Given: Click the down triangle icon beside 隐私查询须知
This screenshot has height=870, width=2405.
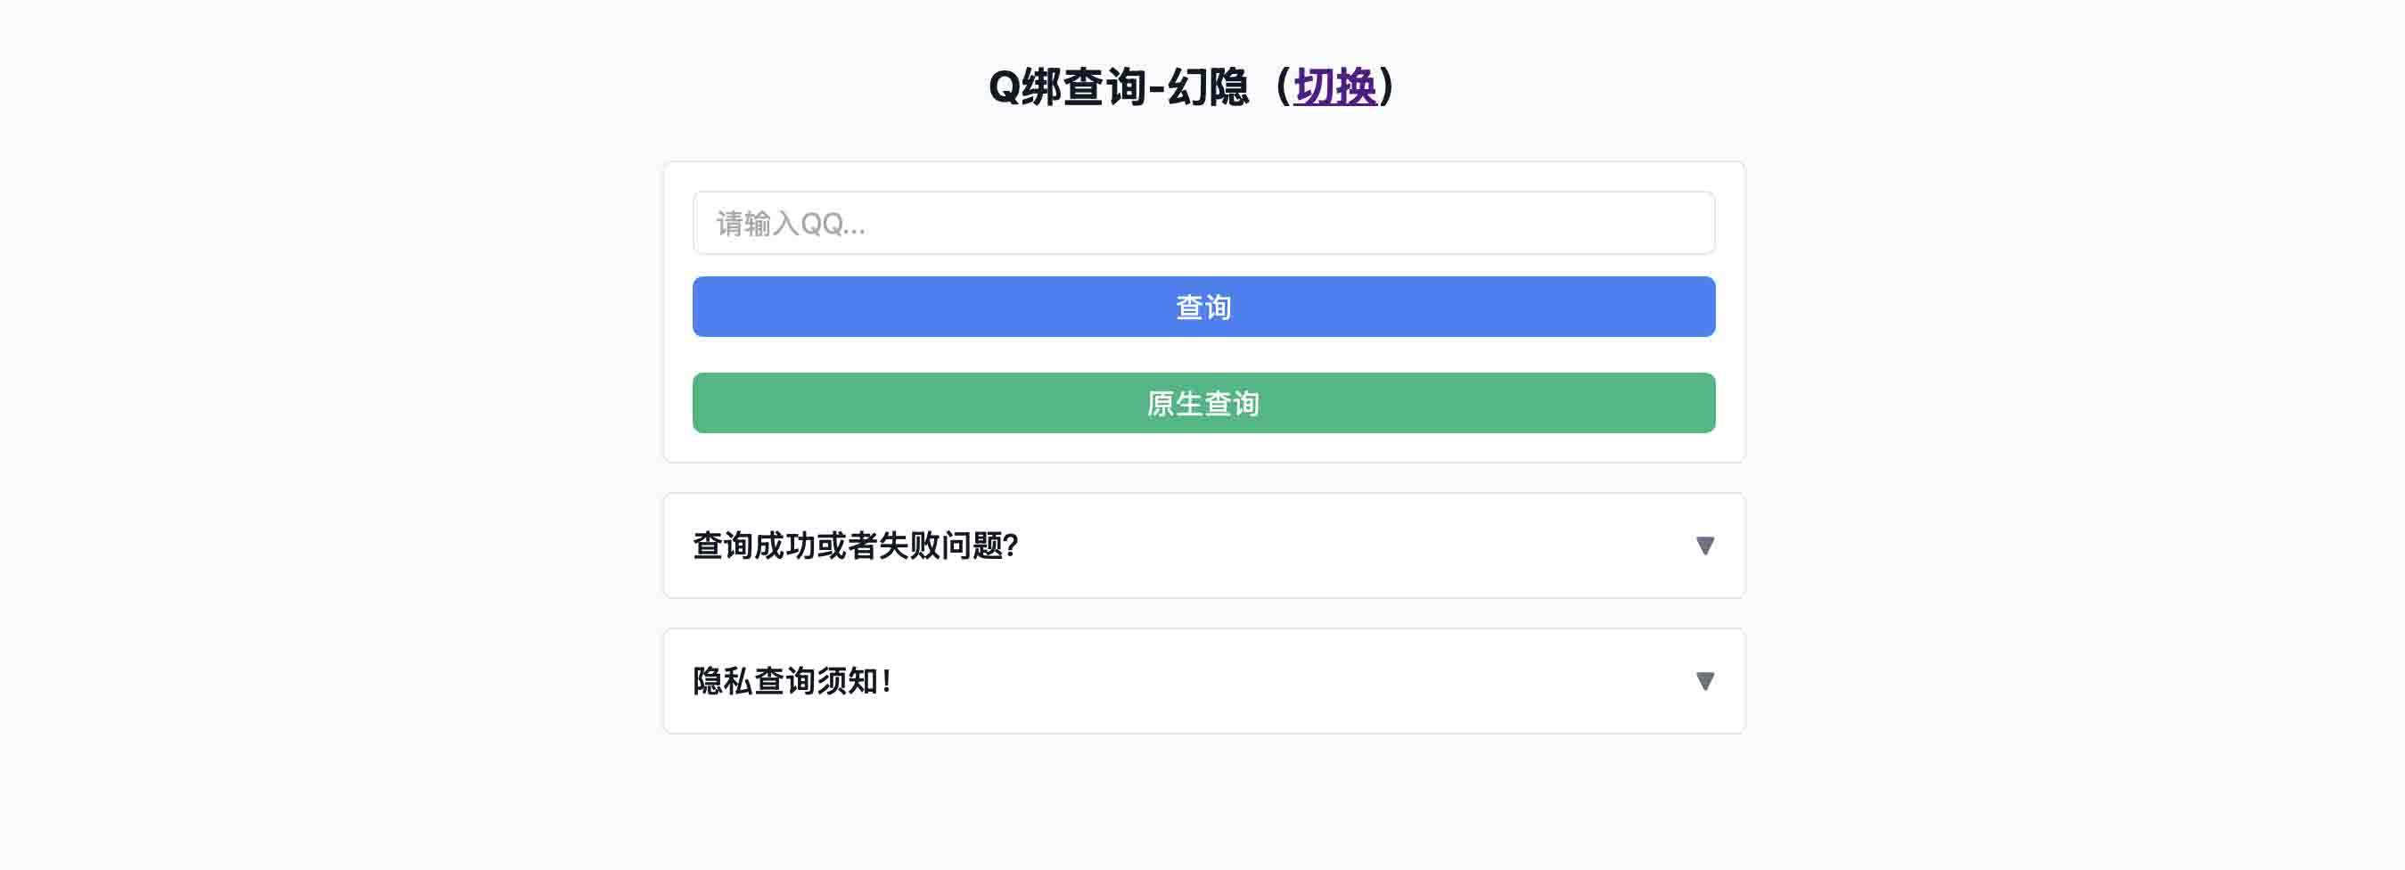Looking at the screenshot, I should pyautogui.click(x=1703, y=681).
